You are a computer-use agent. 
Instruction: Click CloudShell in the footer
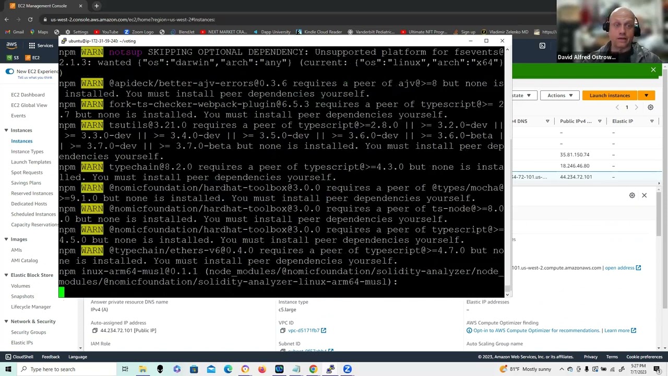click(19, 357)
